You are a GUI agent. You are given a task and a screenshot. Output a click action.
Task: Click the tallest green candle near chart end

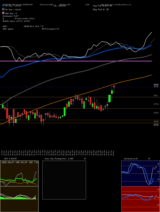click(x=109, y=98)
